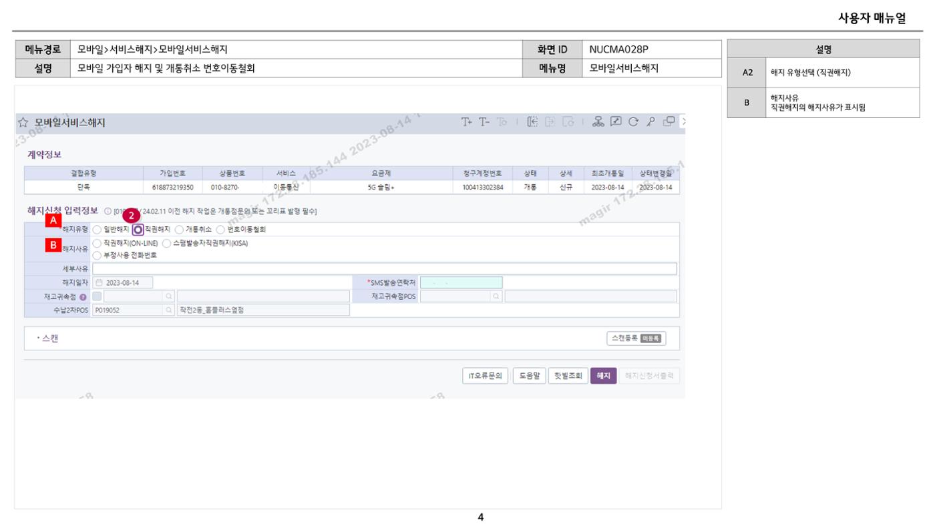
Task: Click the 핫빌조회 button
Action: (x=568, y=376)
